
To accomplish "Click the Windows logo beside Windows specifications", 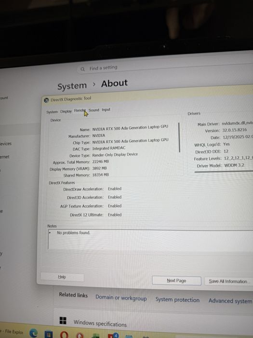I will coord(63,321).
